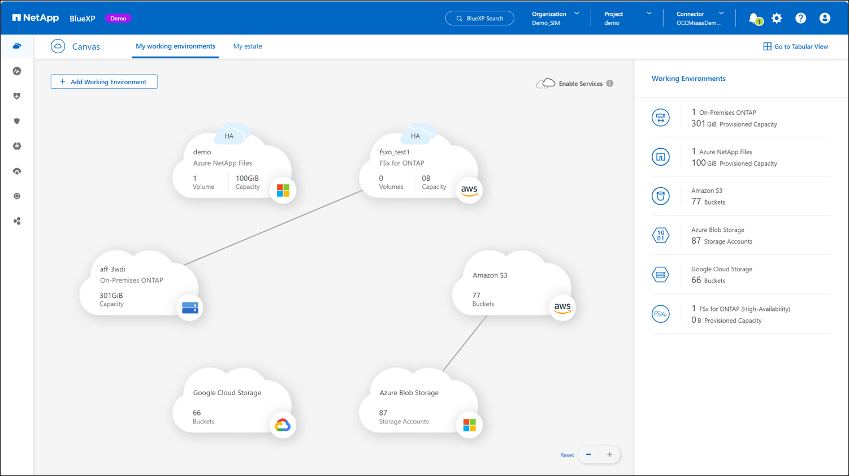This screenshot has width=849, height=476.
Task: Click the HA badge on demo cloud
Action: [229, 136]
